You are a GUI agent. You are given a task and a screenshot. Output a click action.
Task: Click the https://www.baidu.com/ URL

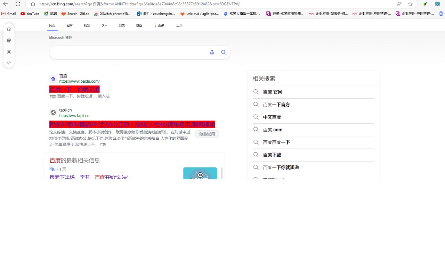click(x=79, y=81)
